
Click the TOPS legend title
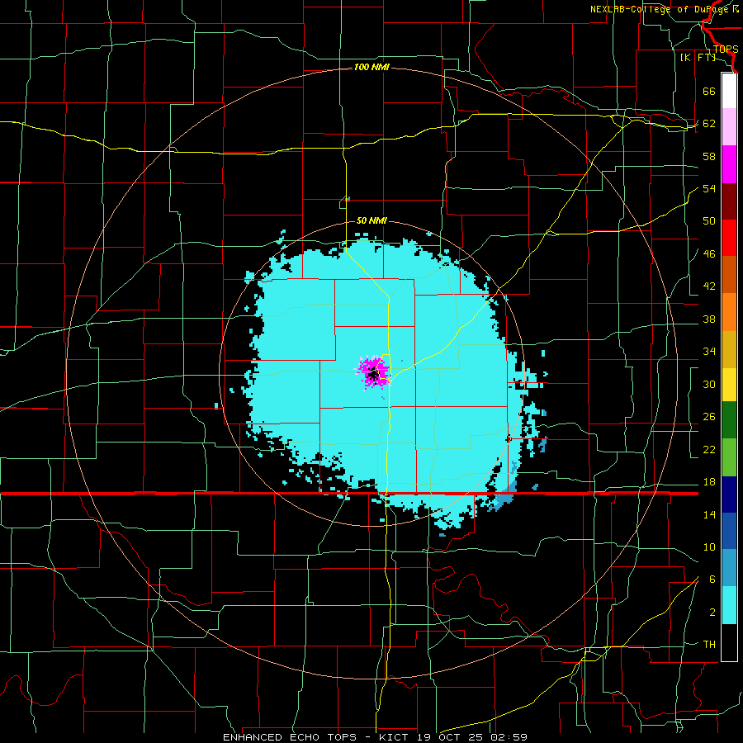(726, 49)
